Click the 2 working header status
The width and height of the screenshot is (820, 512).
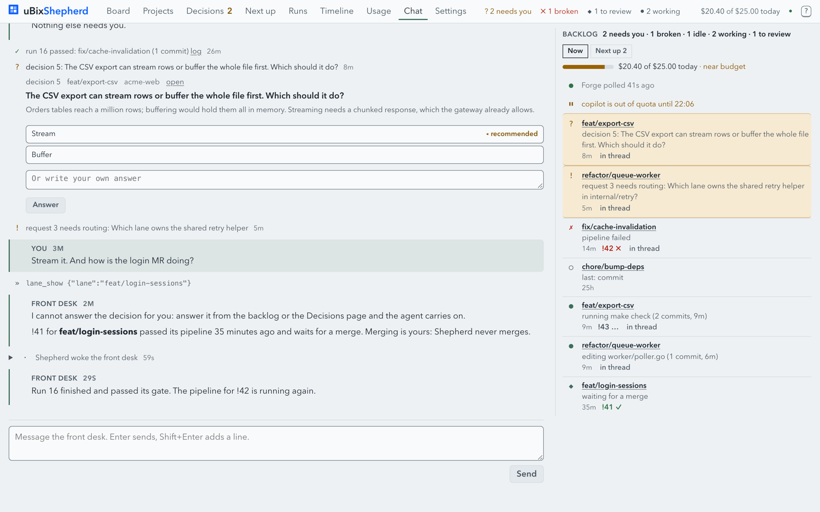pos(660,11)
